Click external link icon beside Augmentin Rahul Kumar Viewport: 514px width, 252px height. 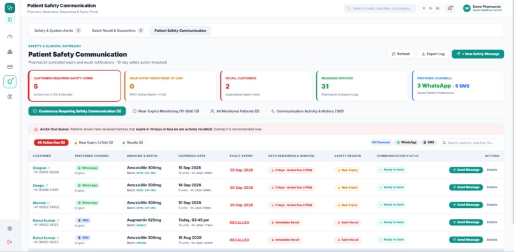(58, 221)
